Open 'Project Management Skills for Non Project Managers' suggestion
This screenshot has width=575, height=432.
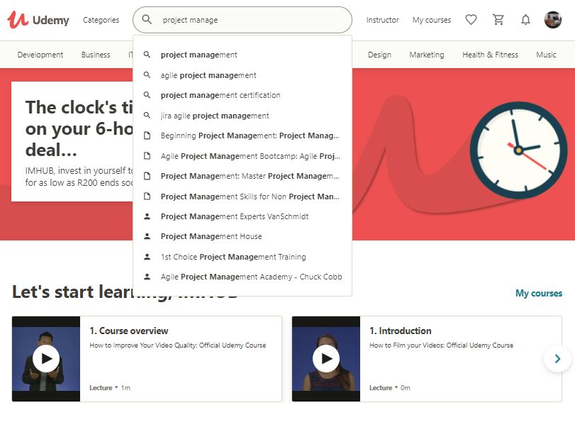242,196
